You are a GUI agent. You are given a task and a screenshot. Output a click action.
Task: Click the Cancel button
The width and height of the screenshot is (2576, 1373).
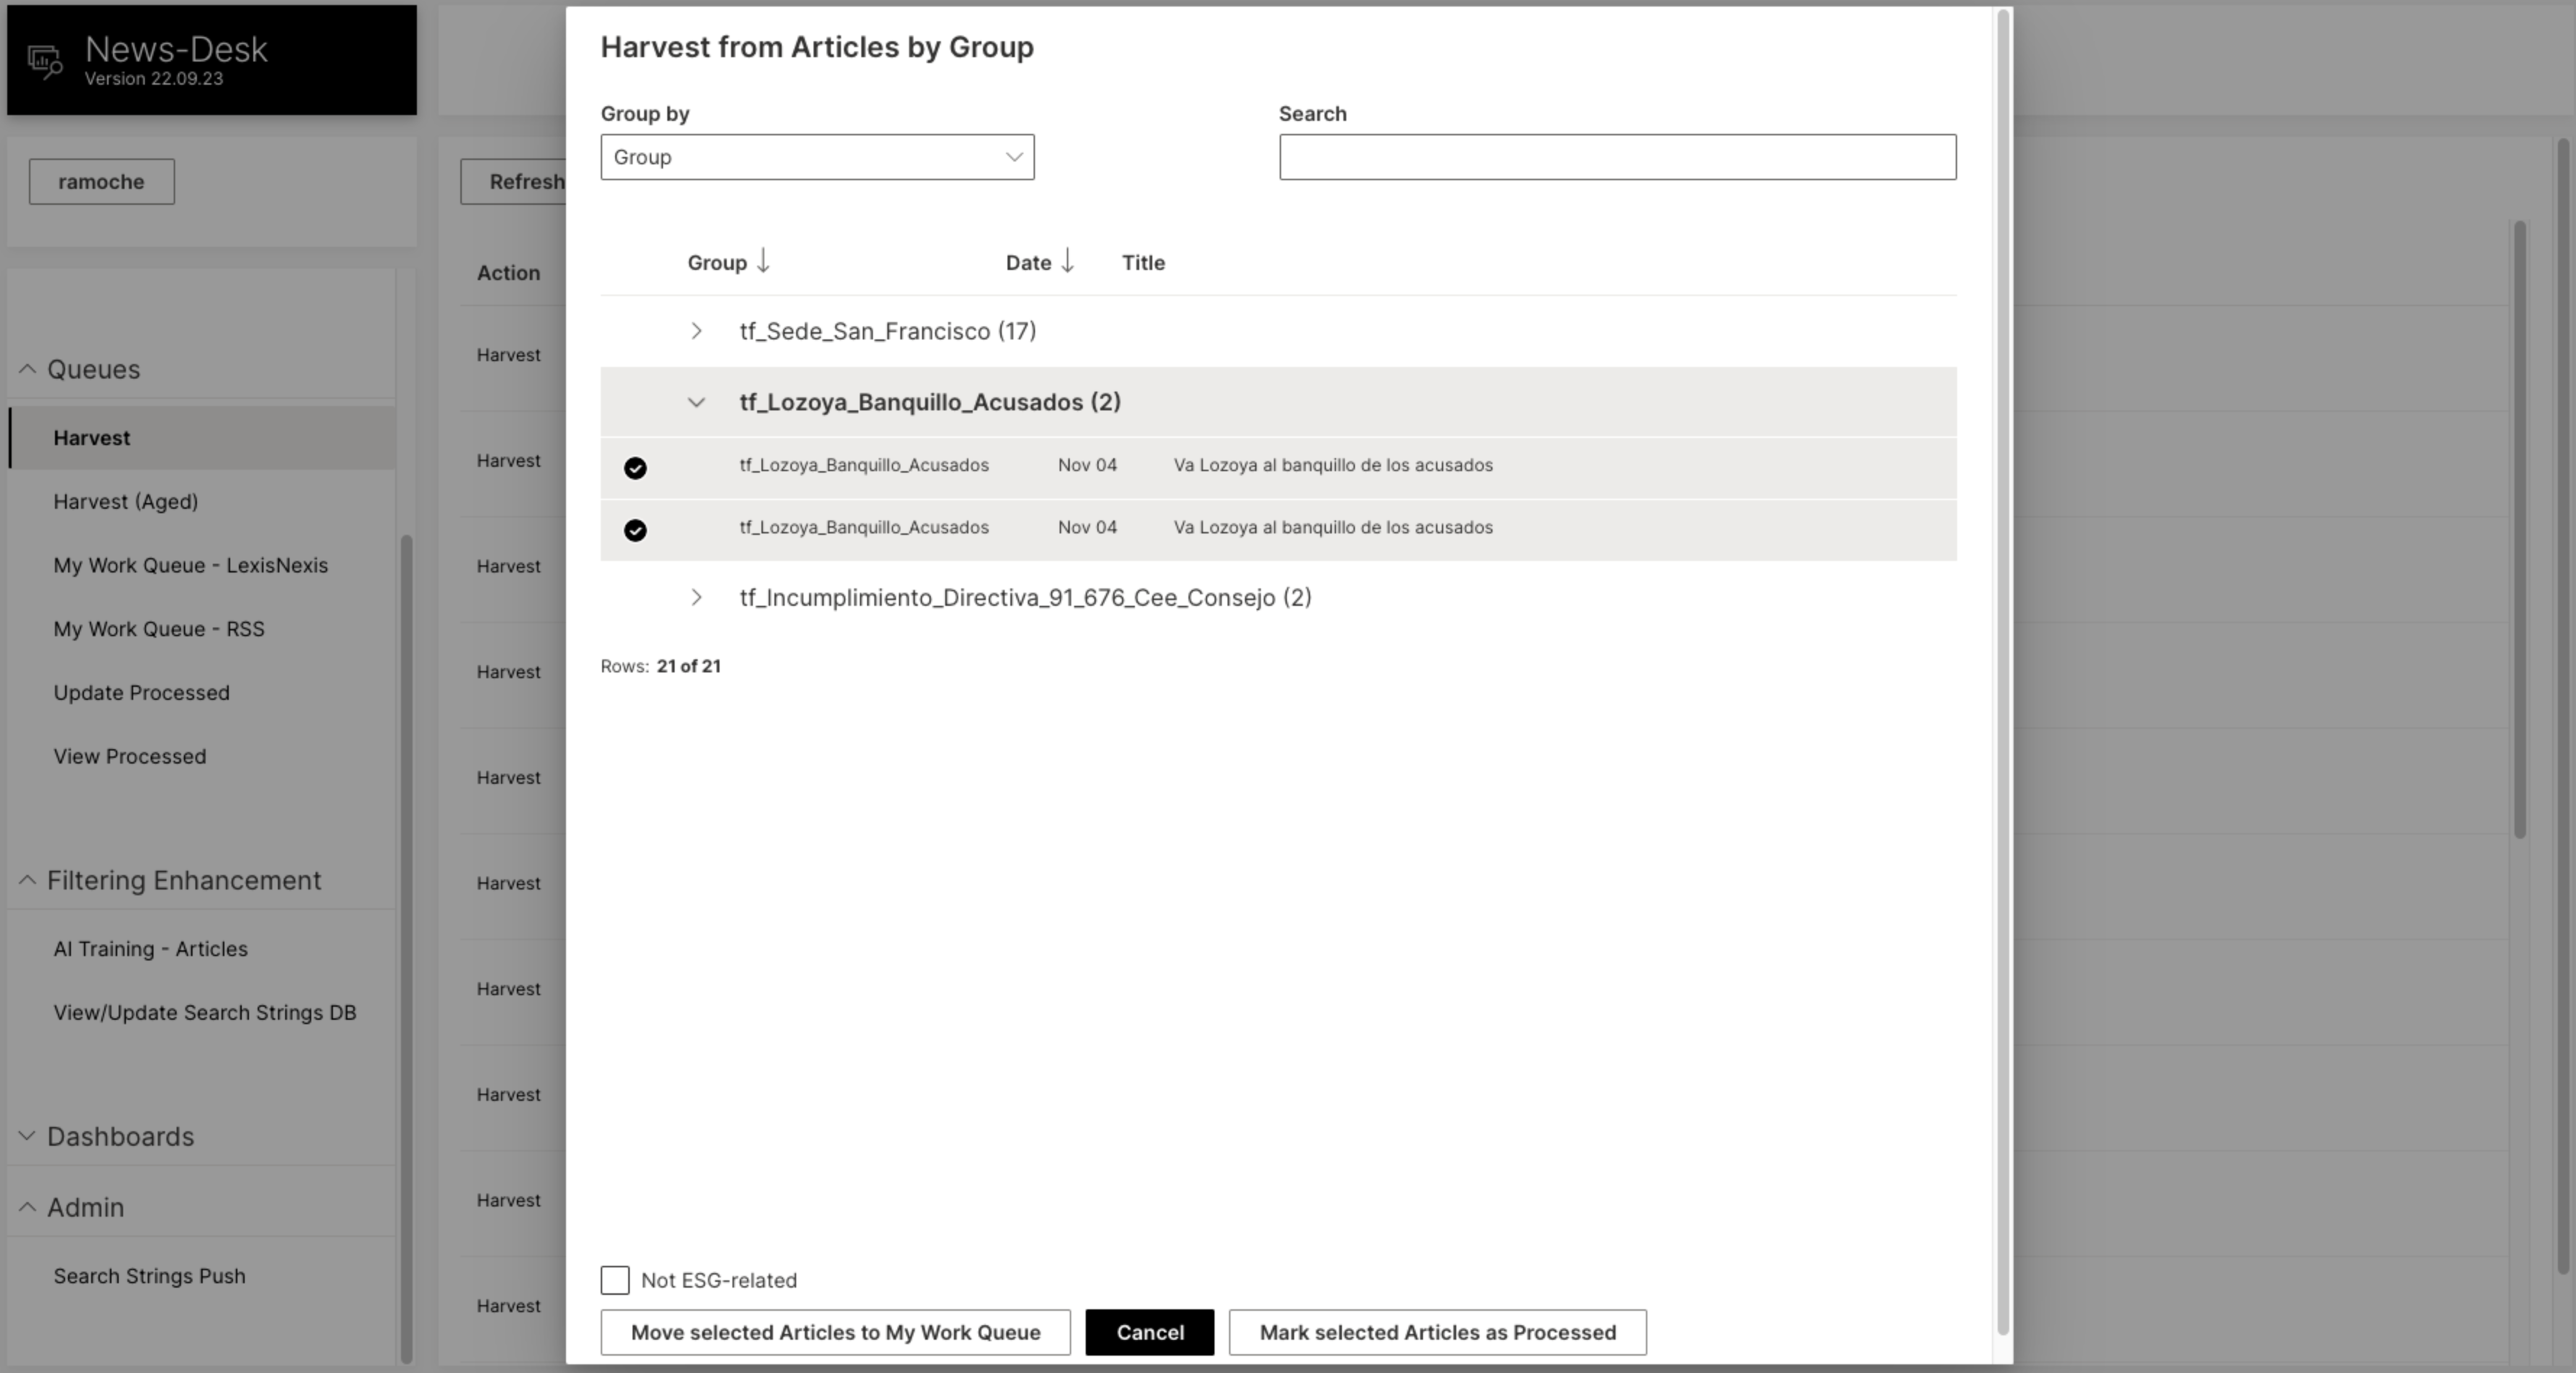(1149, 1332)
